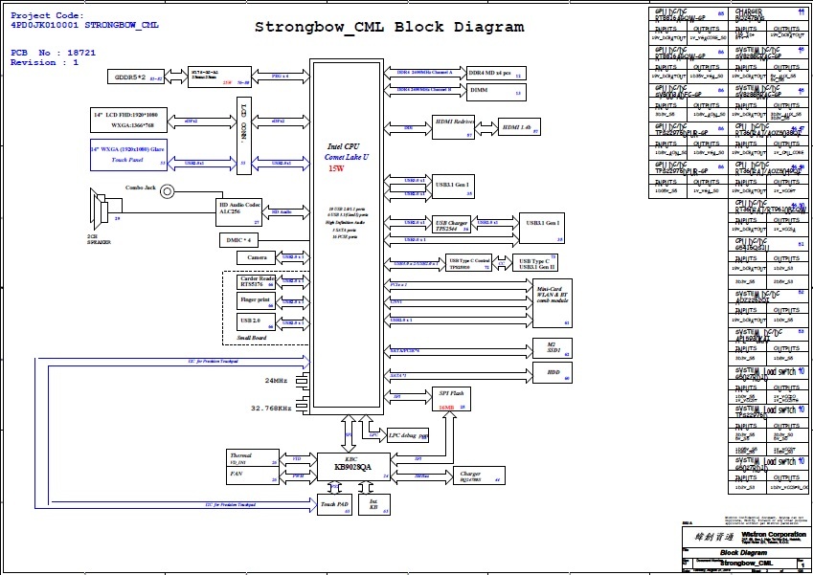Viewport: 813px width, 575px height.
Task: Select the Strongbow_CML Block Diagram title
Action: [389, 27]
